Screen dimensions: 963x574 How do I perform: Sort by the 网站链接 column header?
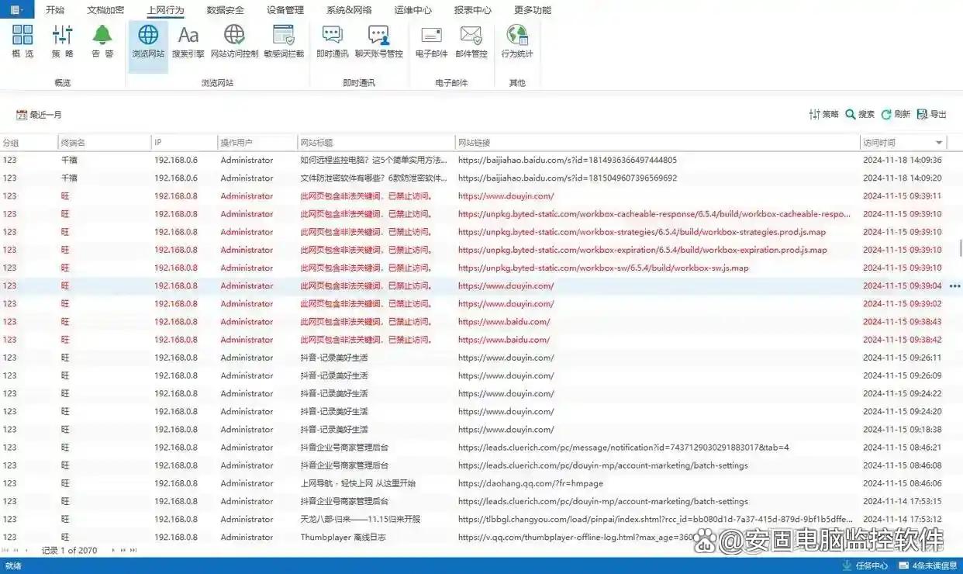click(x=658, y=143)
